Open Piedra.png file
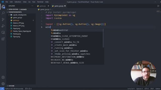 pos(17,34)
